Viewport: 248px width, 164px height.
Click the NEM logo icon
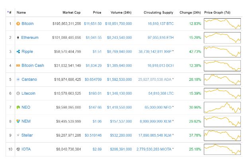click(18, 121)
